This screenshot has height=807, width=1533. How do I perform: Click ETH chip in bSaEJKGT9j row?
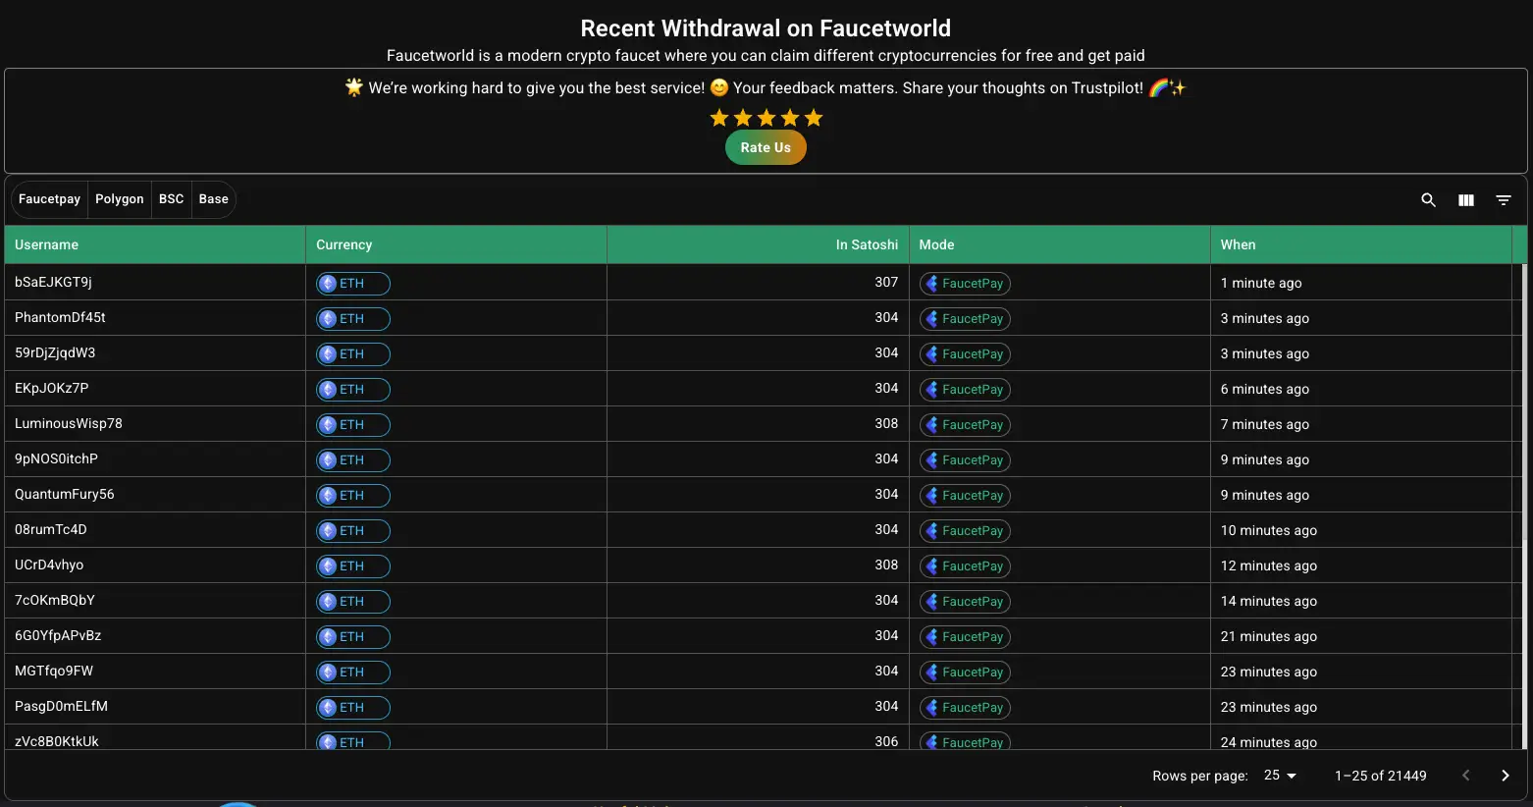pos(353,284)
